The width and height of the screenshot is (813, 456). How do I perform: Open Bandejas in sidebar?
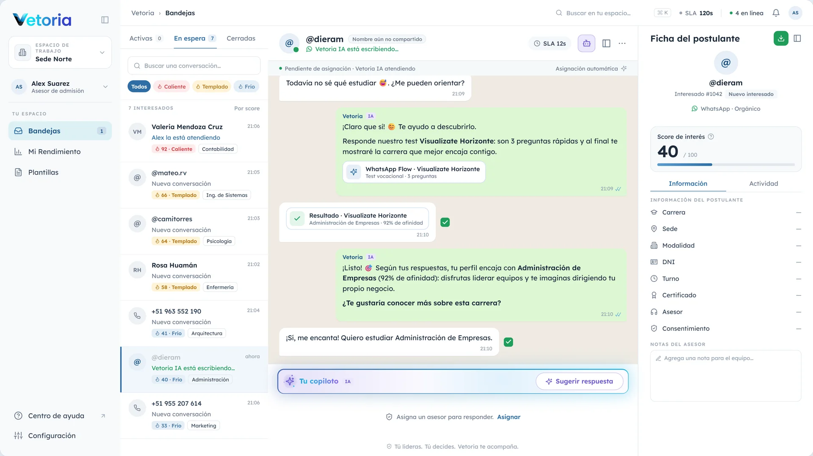coord(60,131)
